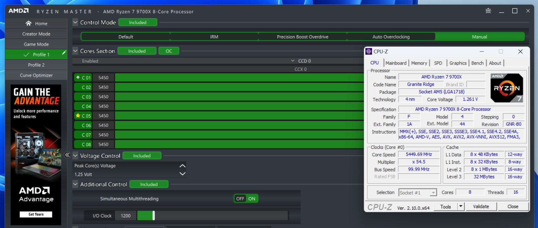Collapse sidebar with double-chevron icon

67,155
